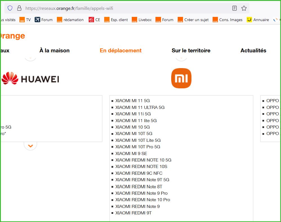Viewport: 281px width, 222px height.
Task: Select the En déplacement menu
Action: 121,50
